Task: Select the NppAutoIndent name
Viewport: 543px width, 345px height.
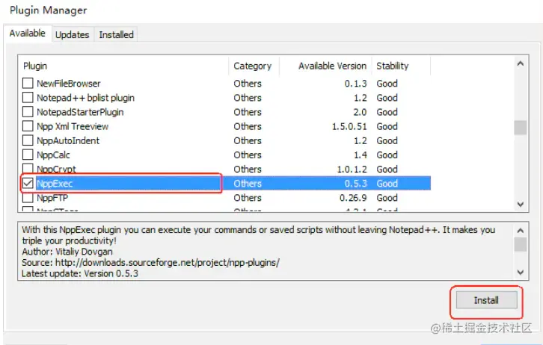Action: [68, 140]
